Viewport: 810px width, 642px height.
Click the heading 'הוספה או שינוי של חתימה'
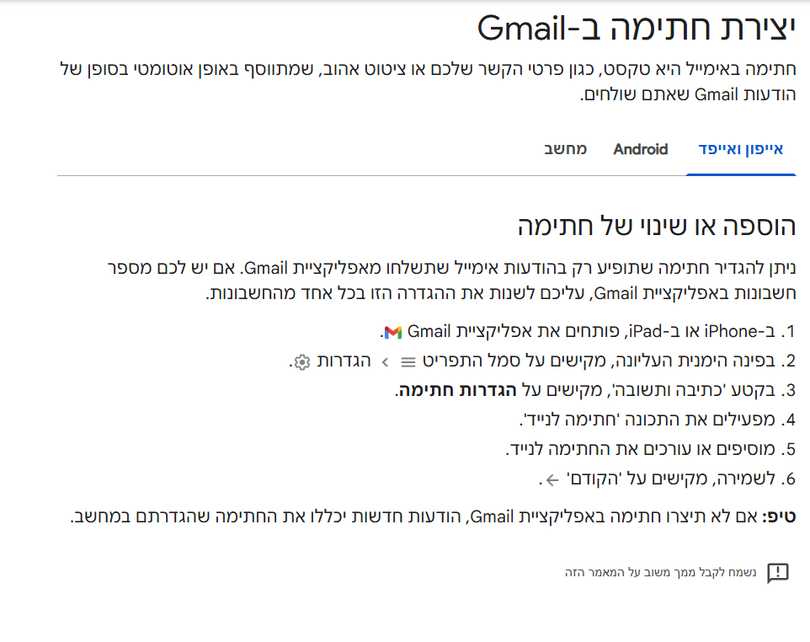(x=656, y=227)
